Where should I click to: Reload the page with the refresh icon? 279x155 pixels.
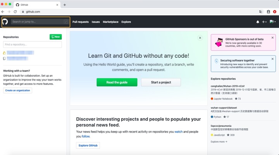point(15,12)
